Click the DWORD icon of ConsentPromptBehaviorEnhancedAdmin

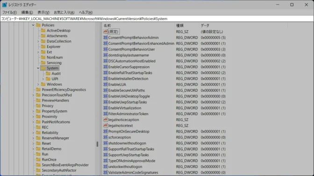pos(105,43)
